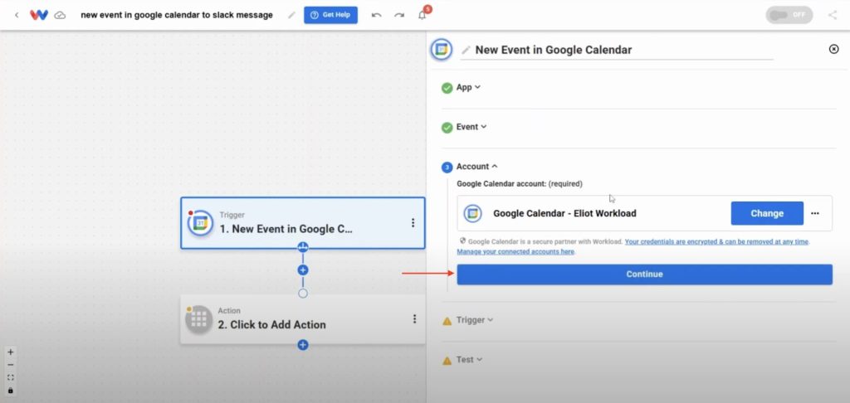
Task: Select the New Event in Google Calendar trigger node
Action: [302, 222]
